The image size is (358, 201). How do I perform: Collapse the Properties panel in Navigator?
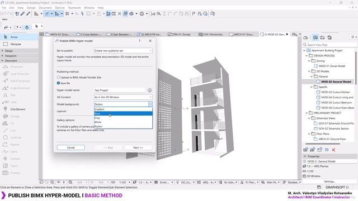[305, 156]
